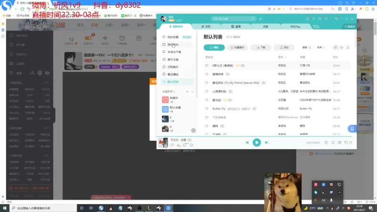Select the 探索 tab
This screenshot has height=212, width=377.
click(x=265, y=26)
